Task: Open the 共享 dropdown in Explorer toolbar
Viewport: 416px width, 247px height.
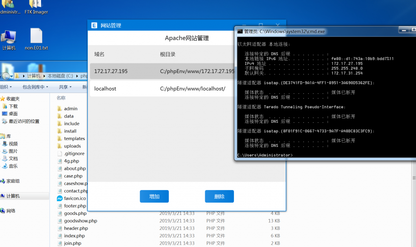Action: pos(65,87)
